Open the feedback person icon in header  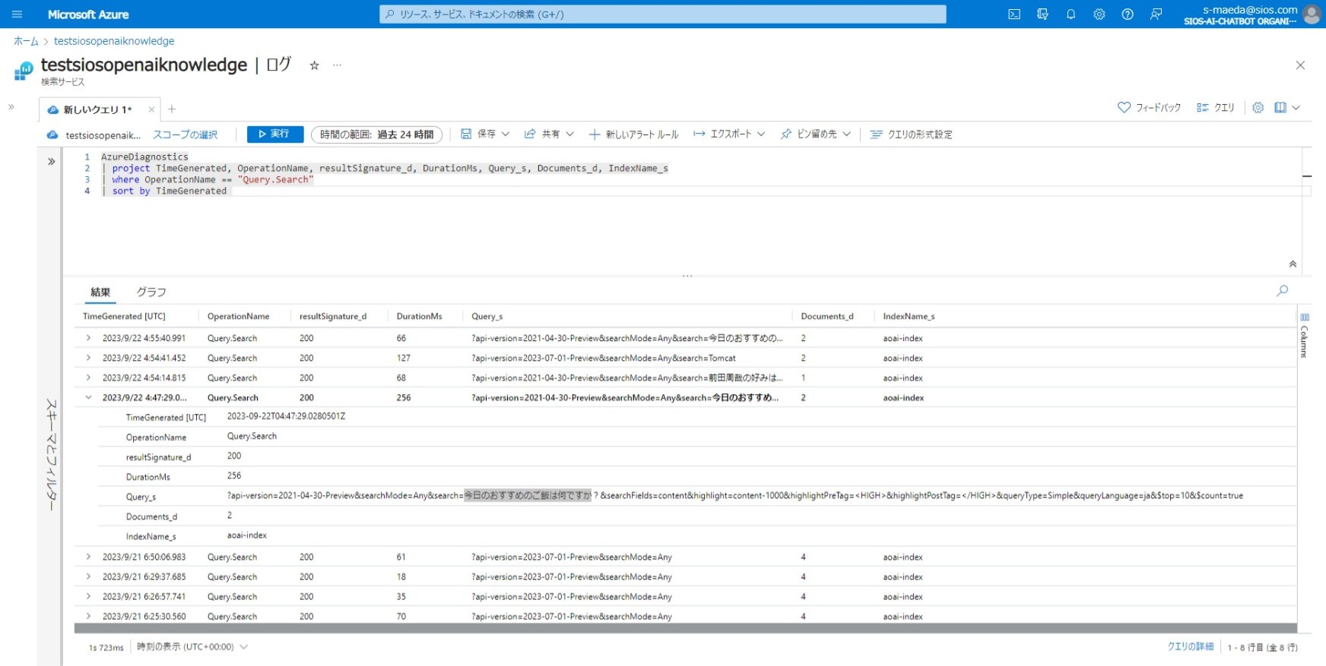1156,14
